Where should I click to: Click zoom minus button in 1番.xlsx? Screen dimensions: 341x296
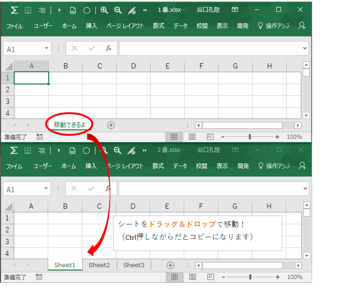(x=223, y=137)
